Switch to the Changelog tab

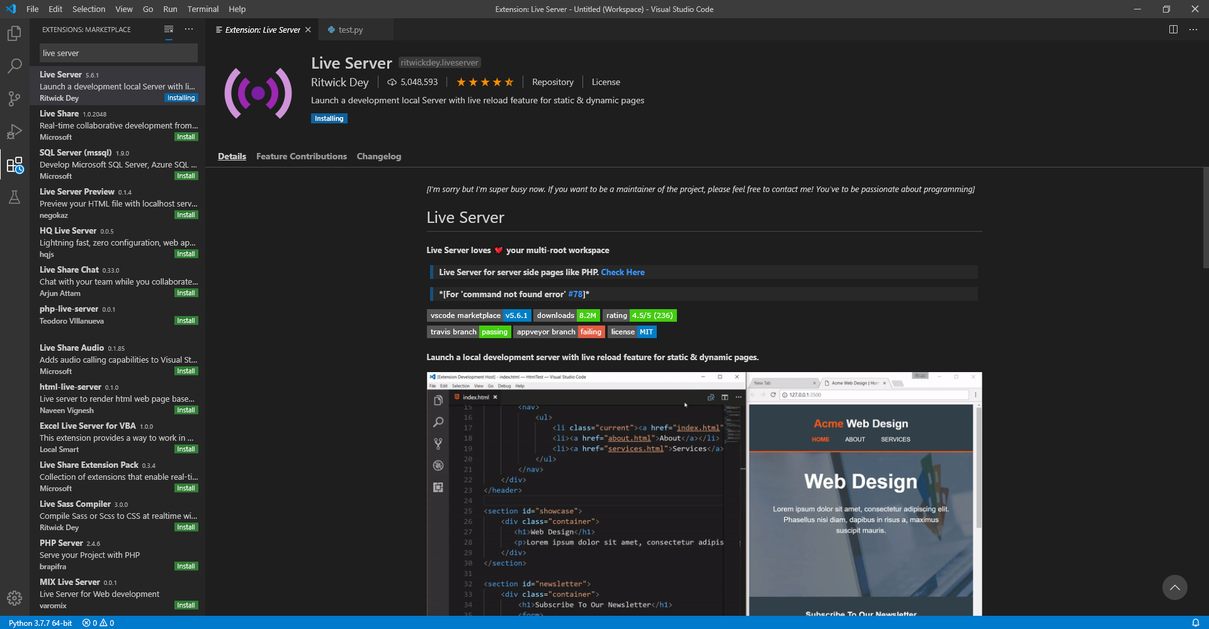[378, 156]
